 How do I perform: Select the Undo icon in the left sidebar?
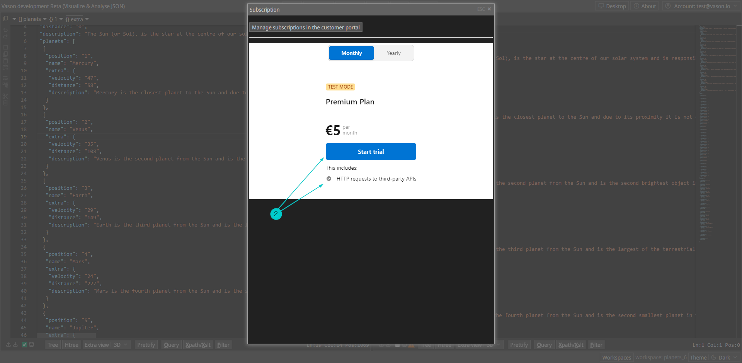coord(5,30)
